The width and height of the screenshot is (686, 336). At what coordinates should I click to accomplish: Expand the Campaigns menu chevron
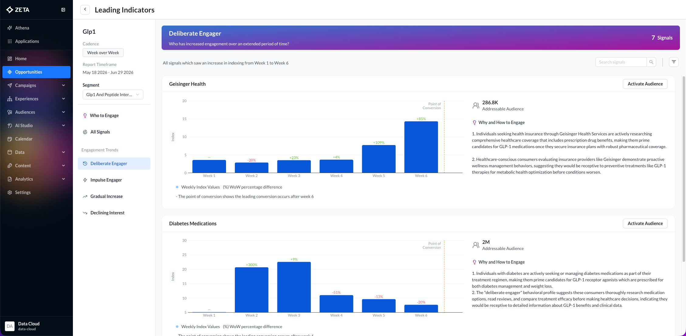click(x=63, y=85)
